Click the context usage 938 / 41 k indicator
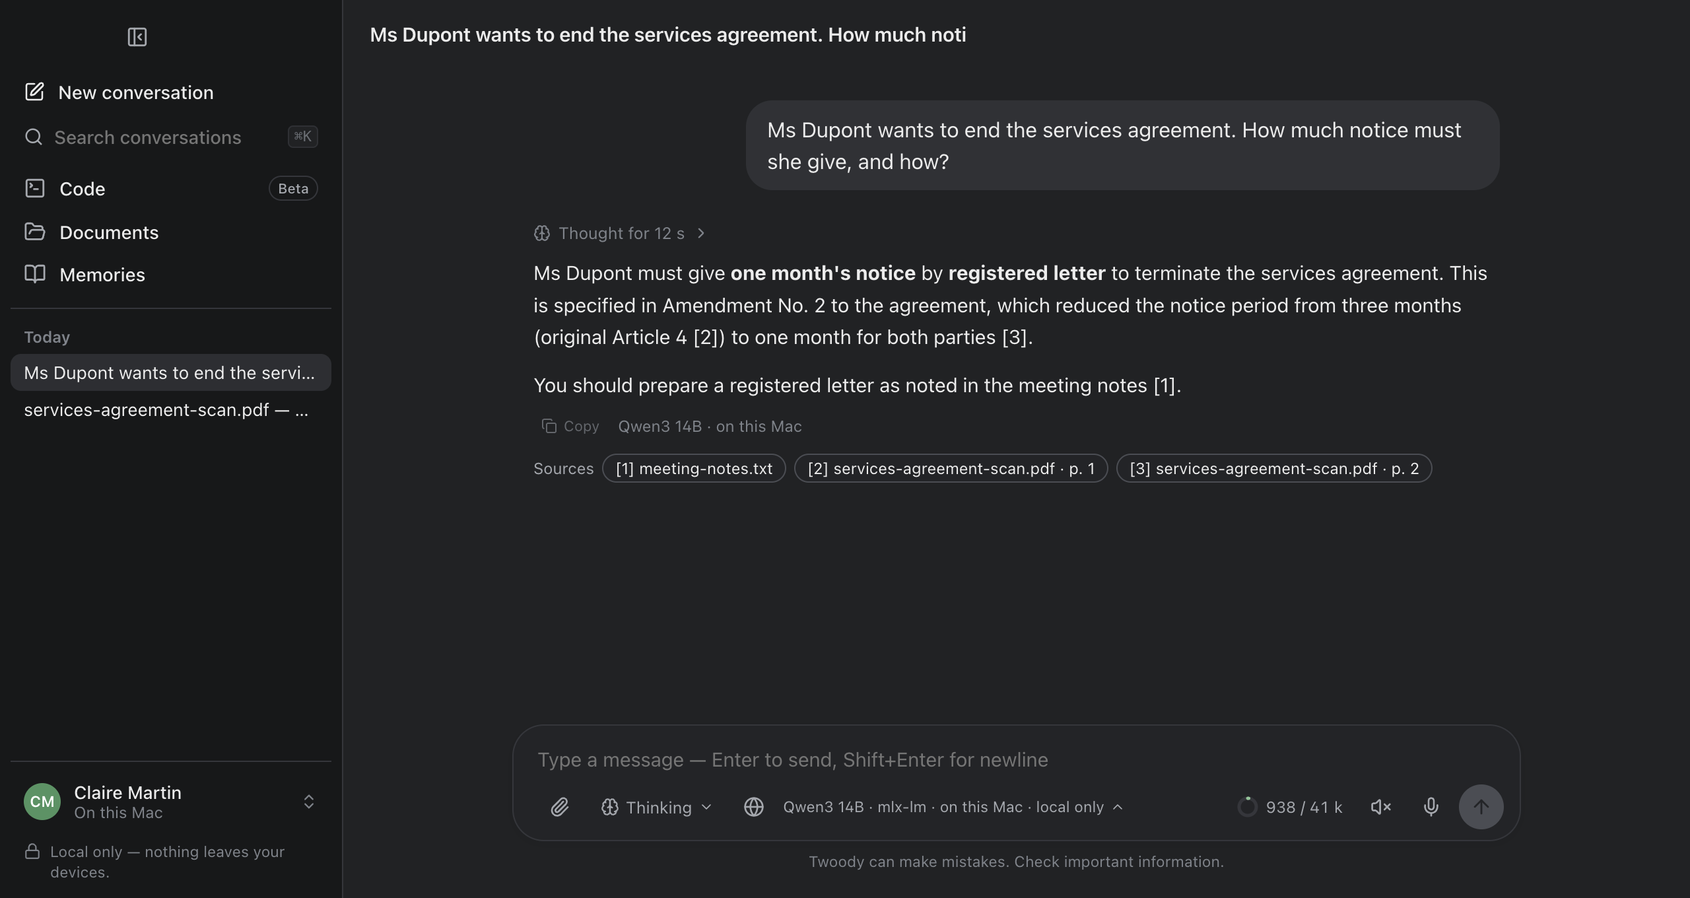The width and height of the screenshot is (1690, 898). click(x=1290, y=807)
